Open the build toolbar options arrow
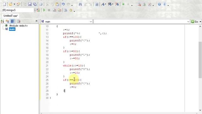Image resolution: width=202 pixels, height=114 pixels. tap(74, 11)
